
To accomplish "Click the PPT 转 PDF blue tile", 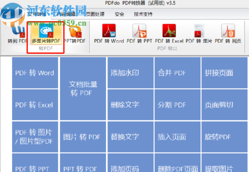I will click(x=83, y=163).
